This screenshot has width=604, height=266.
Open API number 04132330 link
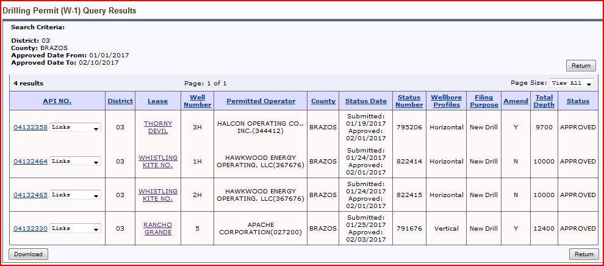pos(31,228)
